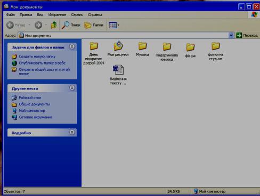Viewport: 260px width, 196px height.
Task: Select the Виділення тексту Word document
Action: pos(118,75)
